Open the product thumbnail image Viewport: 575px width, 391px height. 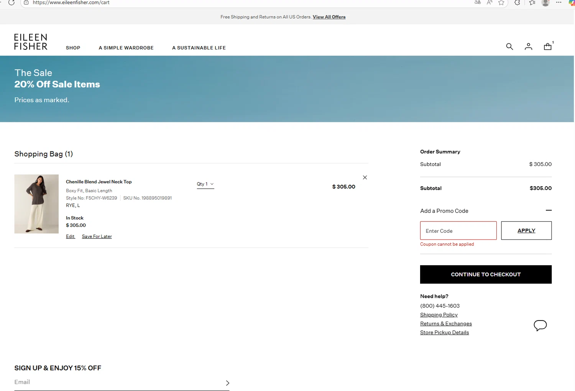coord(36,204)
